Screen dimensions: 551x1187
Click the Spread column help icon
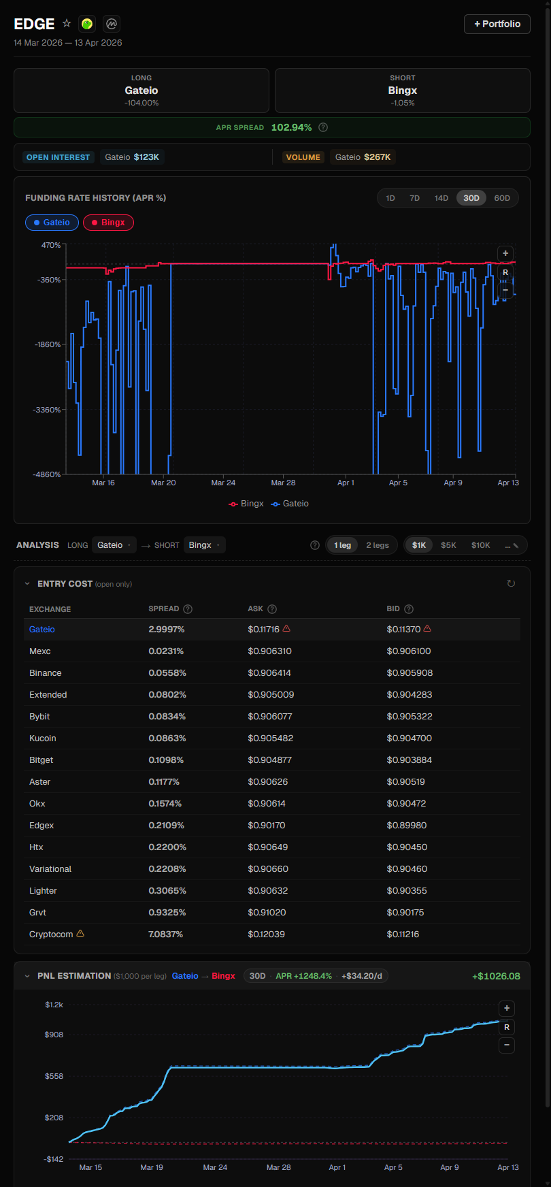point(188,609)
